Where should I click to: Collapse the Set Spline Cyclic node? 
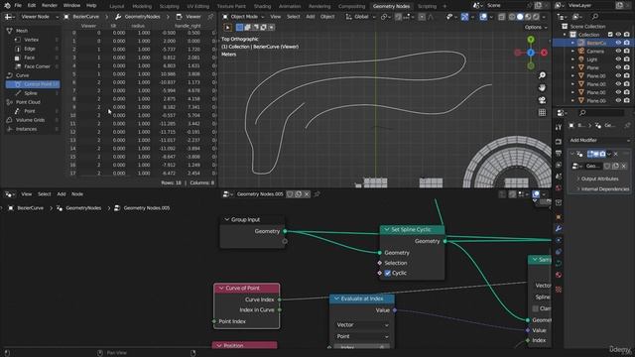[x=386, y=230]
